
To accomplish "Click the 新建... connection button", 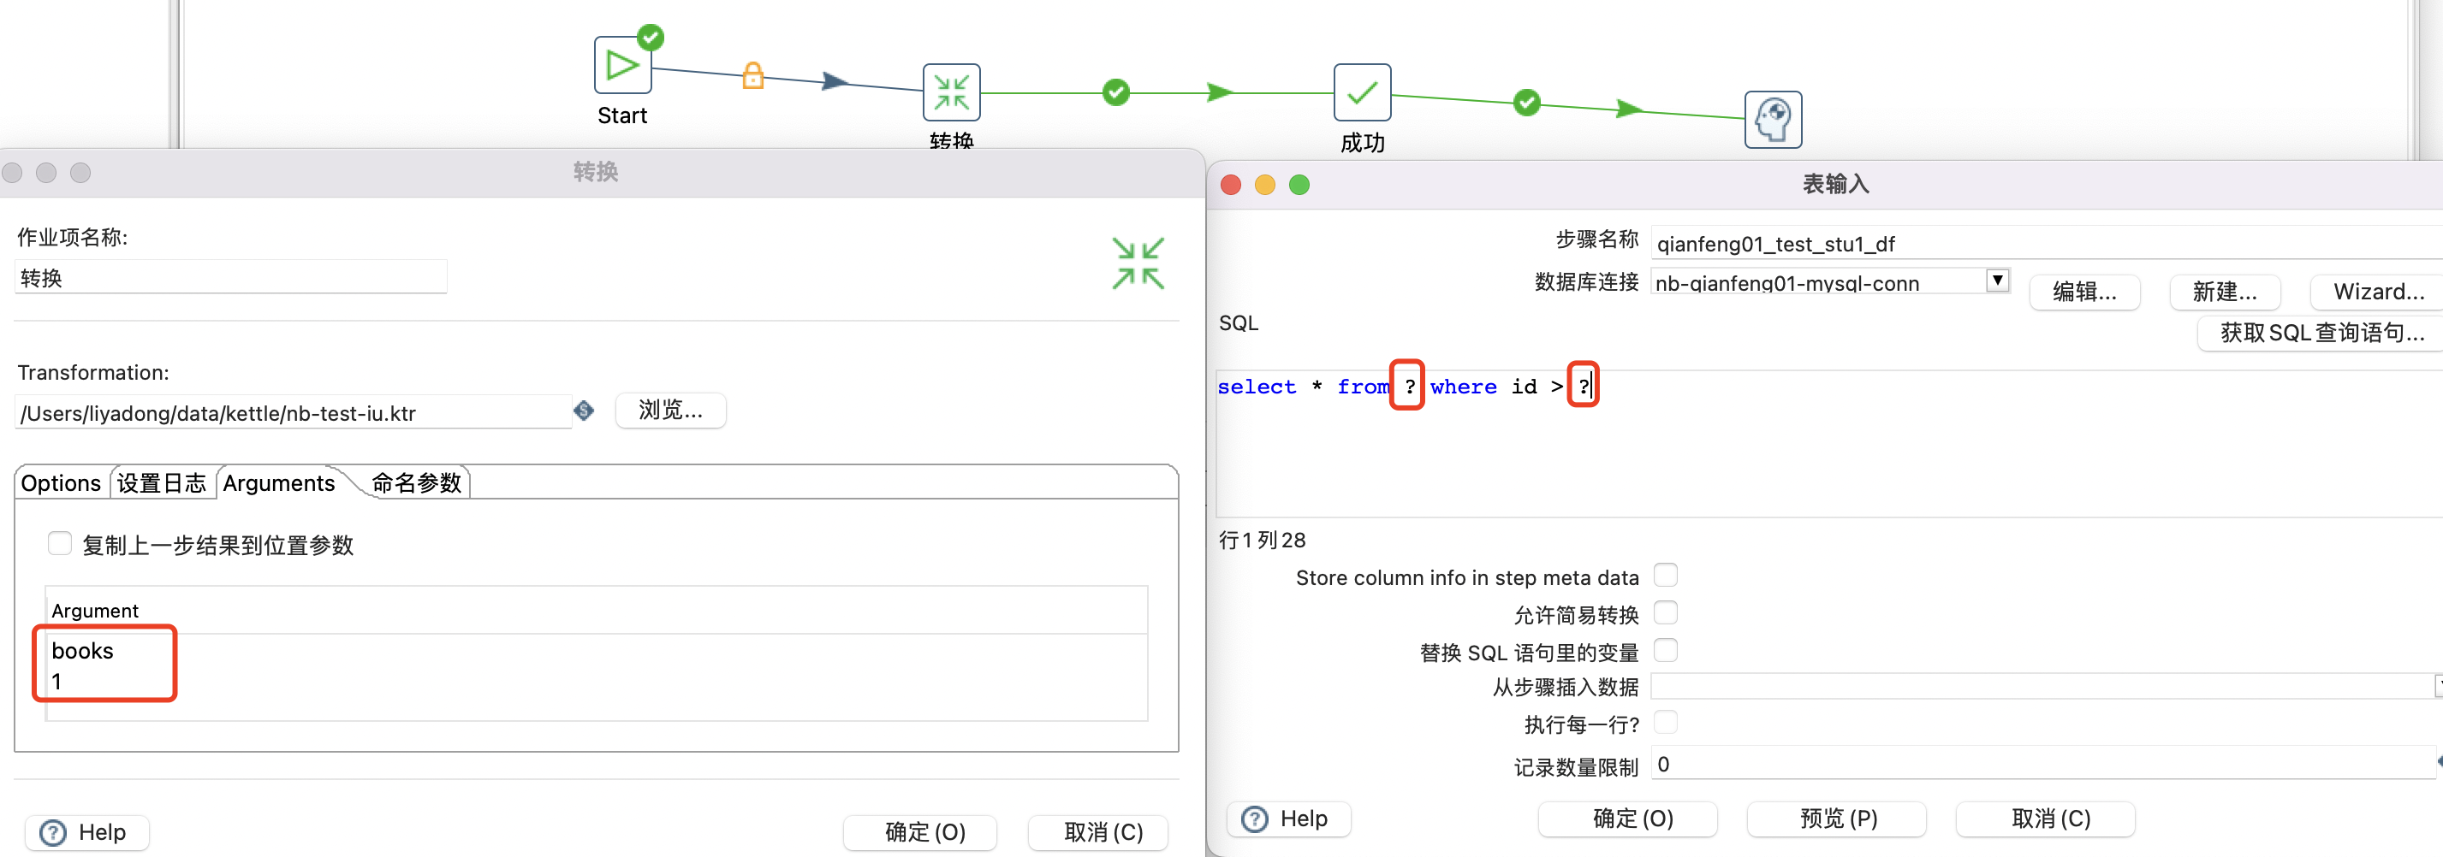I will (x=2225, y=291).
